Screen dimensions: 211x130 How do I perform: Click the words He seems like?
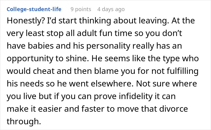(118, 58)
